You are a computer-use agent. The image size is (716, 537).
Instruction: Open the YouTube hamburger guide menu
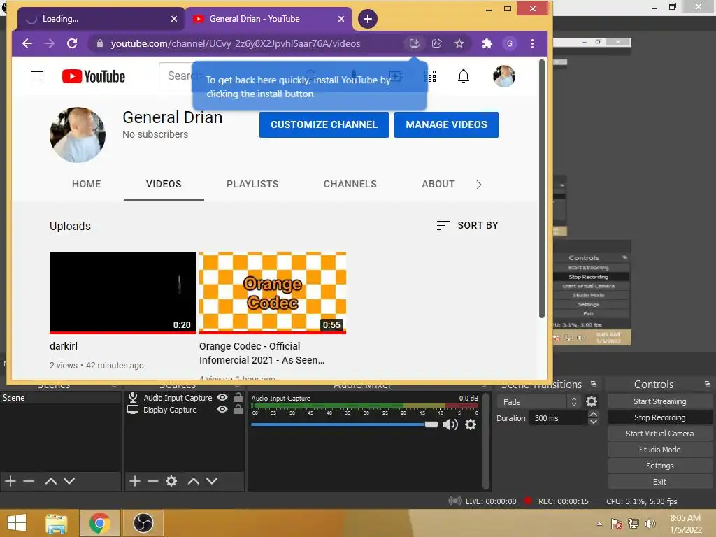(x=37, y=76)
